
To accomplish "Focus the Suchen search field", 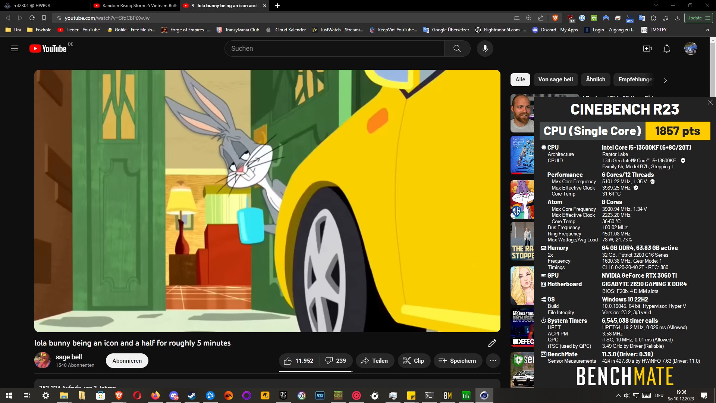I will [x=334, y=49].
